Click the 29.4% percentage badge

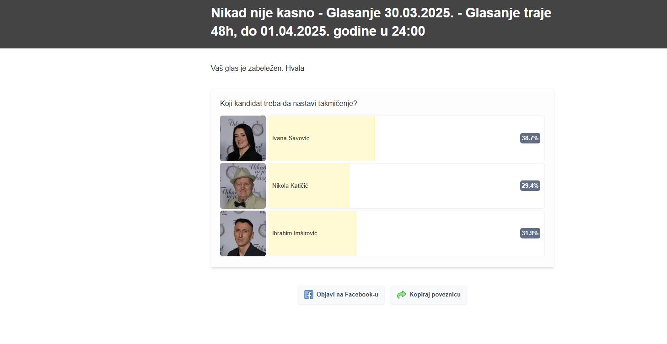(530, 185)
